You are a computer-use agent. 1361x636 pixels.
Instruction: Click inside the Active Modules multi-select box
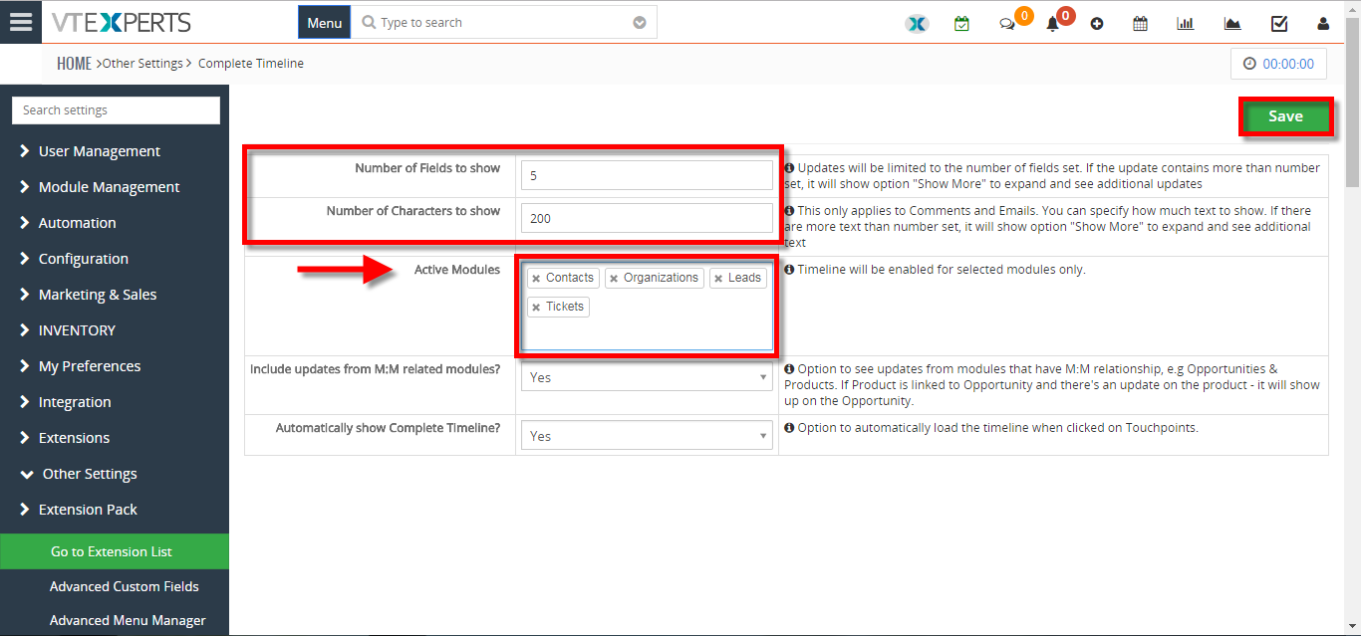646,307
